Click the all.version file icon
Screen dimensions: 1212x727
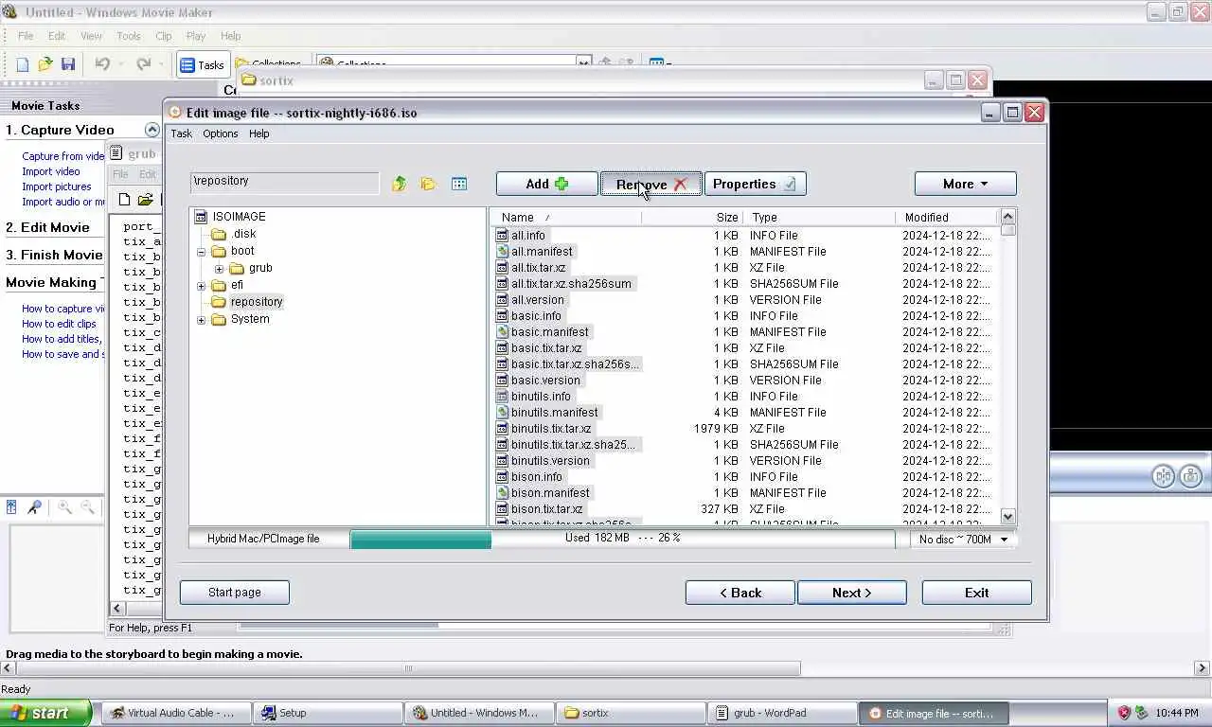point(503,300)
